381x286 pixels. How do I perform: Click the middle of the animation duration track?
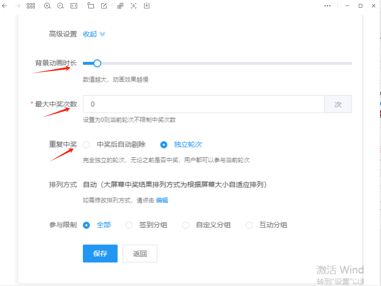pos(217,63)
